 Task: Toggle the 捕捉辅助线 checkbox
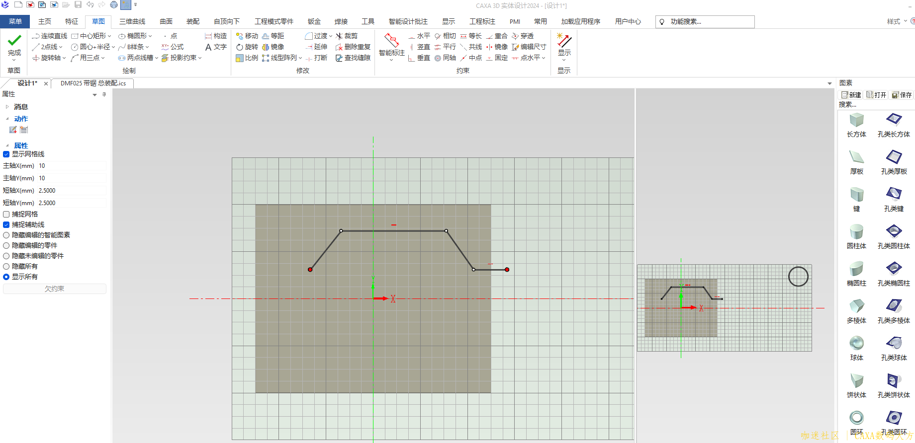pyautogui.click(x=6, y=224)
